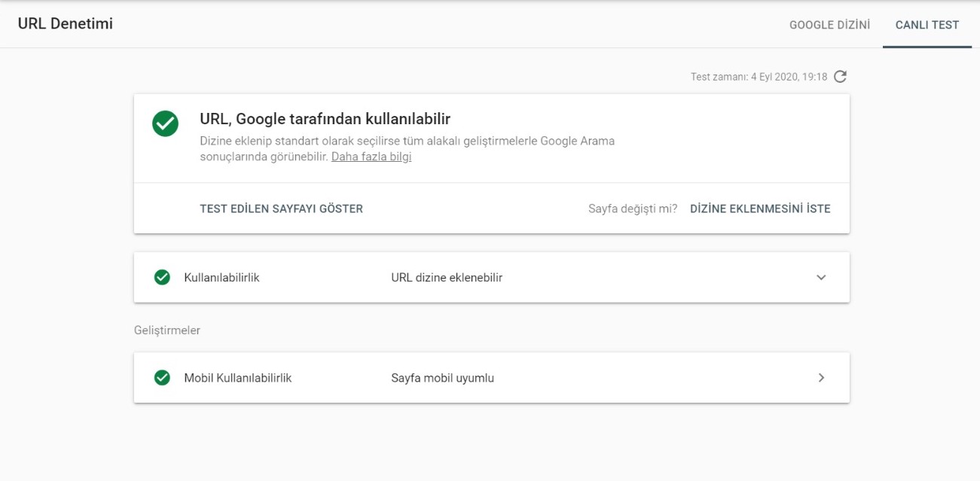
Task: Open Mobil Kullanılabilirlik details arrow
Action: pyautogui.click(x=821, y=378)
